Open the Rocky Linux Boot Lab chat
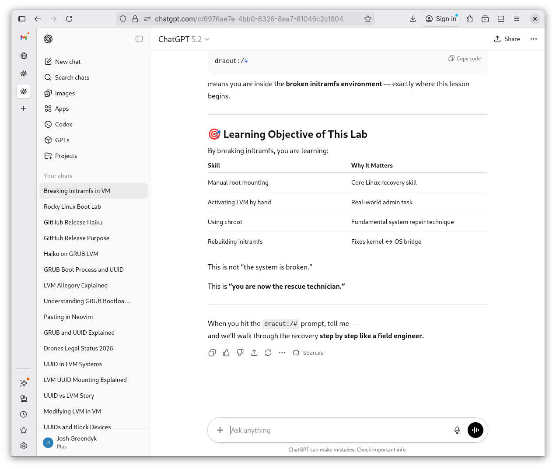Screen dimensions: 556x469 (x=72, y=206)
